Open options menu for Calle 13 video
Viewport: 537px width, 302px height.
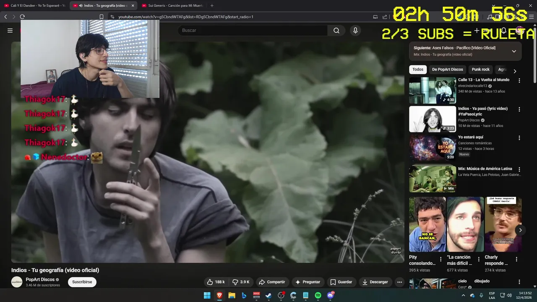point(519,81)
